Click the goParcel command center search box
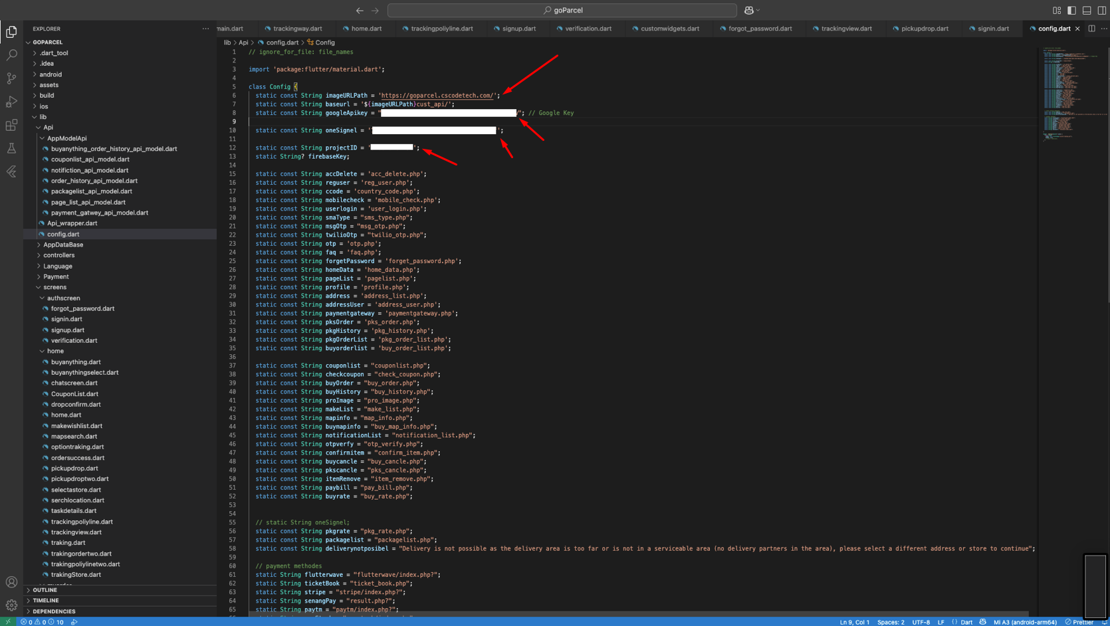1110x626 pixels. tap(562, 11)
